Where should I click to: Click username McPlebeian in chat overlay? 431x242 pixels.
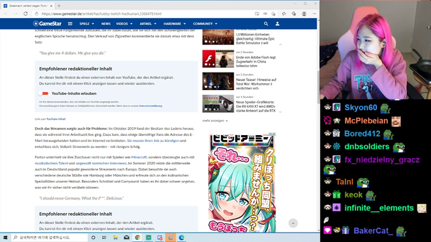tap(366, 120)
